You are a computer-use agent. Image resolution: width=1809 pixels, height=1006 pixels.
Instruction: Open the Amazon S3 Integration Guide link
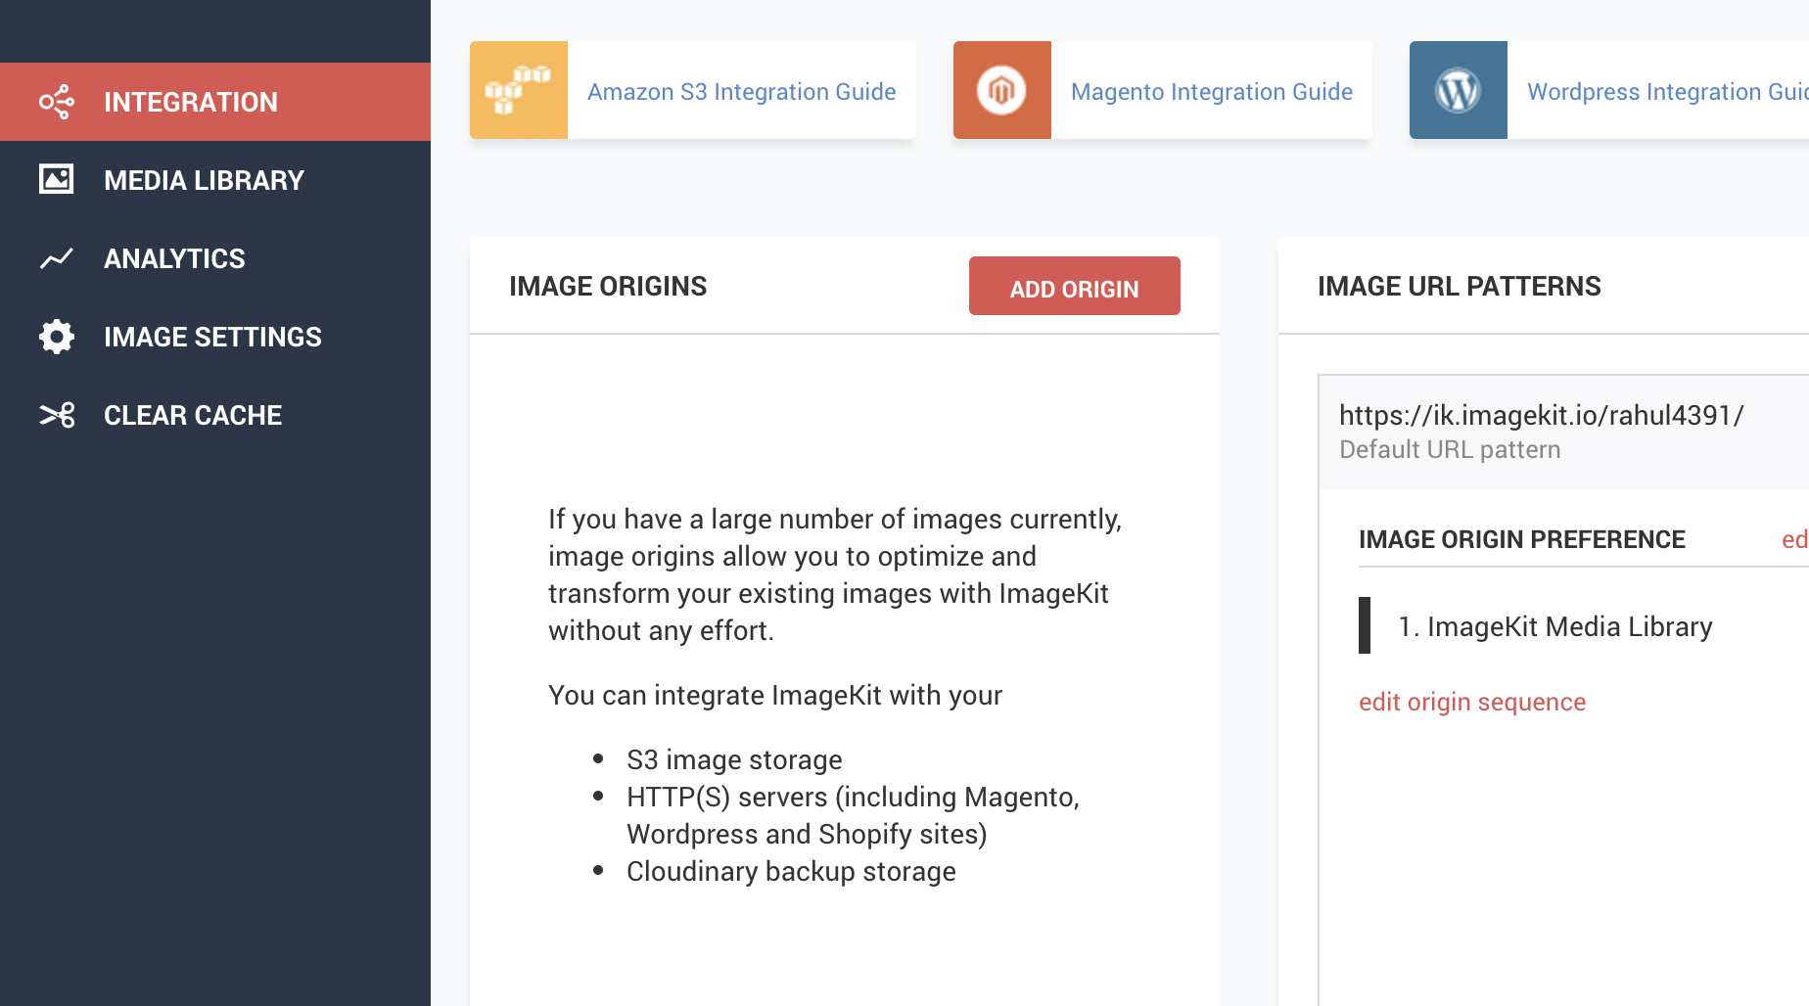point(742,92)
